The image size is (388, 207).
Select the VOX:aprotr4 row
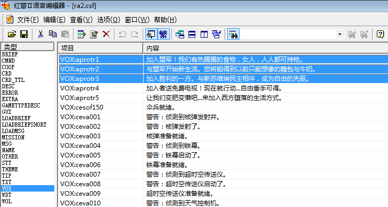tap(223, 88)
